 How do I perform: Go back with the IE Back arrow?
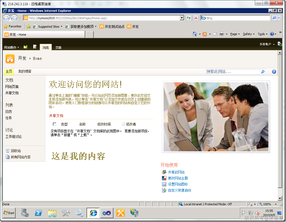[6, 18]
